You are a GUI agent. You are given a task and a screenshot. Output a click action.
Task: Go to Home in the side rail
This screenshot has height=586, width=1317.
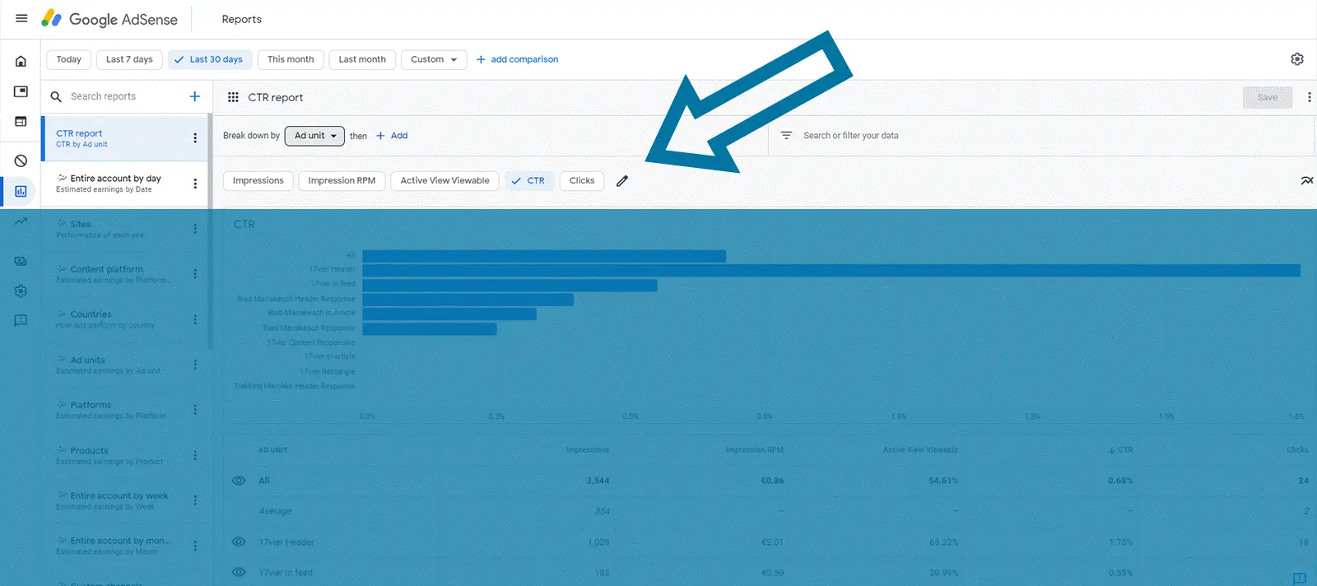pos(21,61)
